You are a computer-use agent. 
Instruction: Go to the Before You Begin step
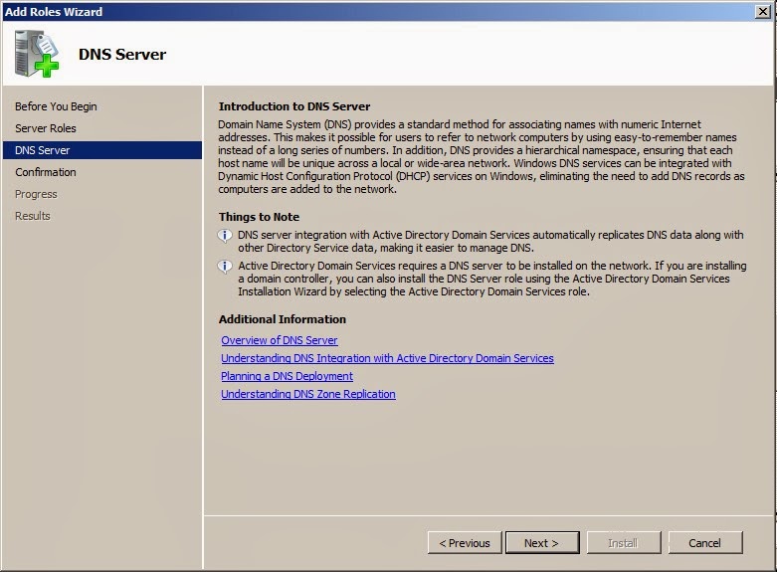pos(56,106)
